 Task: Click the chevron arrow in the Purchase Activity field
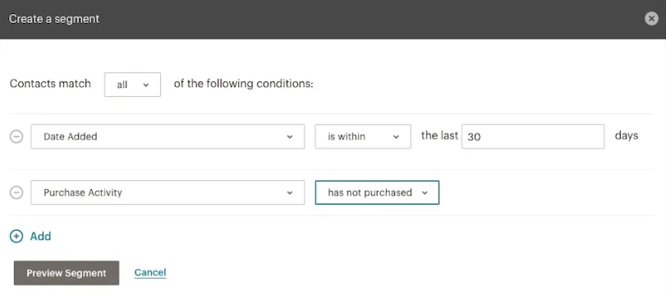[x=290, y=192]
